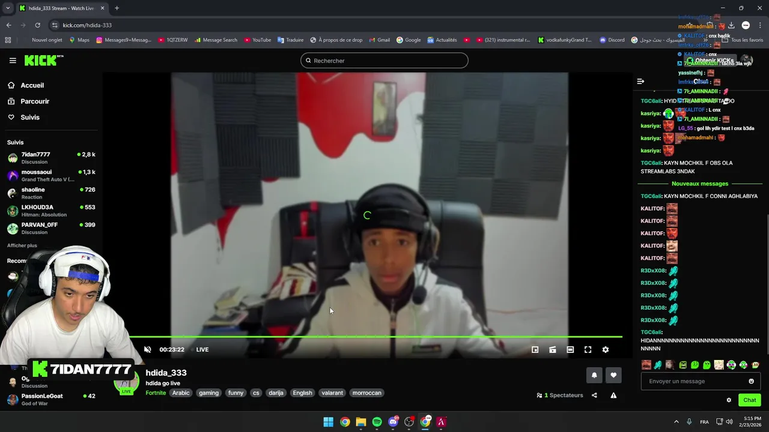This screenshot has height=432, width=769.
Task: Toggle picture-in-picture mode in player
Action: [x=535, y=350]
